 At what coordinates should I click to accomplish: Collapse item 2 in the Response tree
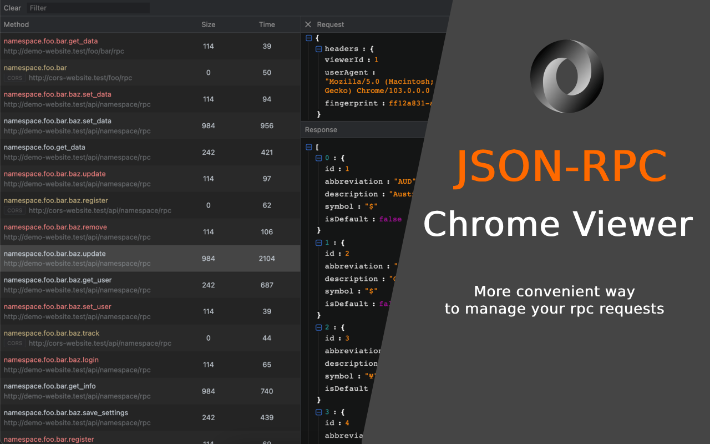(318, 327)
